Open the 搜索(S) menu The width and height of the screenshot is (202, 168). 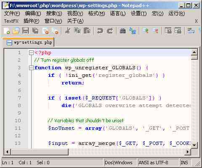click(54, 13)
